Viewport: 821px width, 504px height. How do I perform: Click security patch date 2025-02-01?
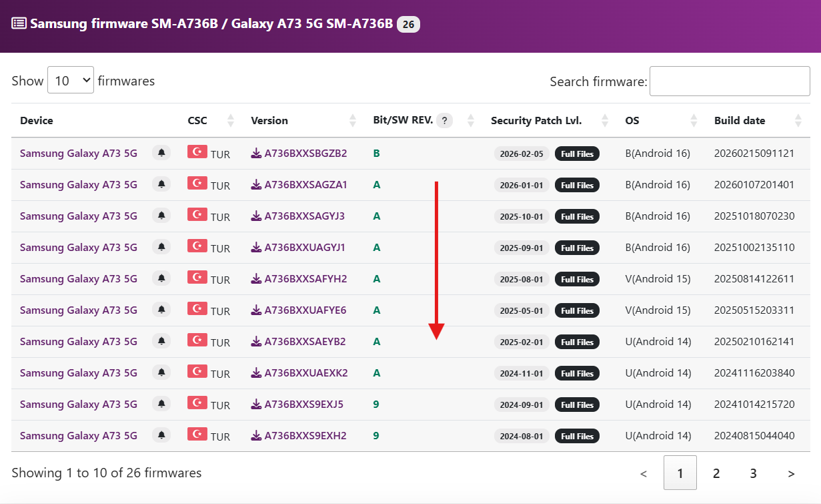522,342
